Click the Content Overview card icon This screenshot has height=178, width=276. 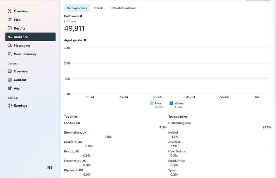(10, 71)
